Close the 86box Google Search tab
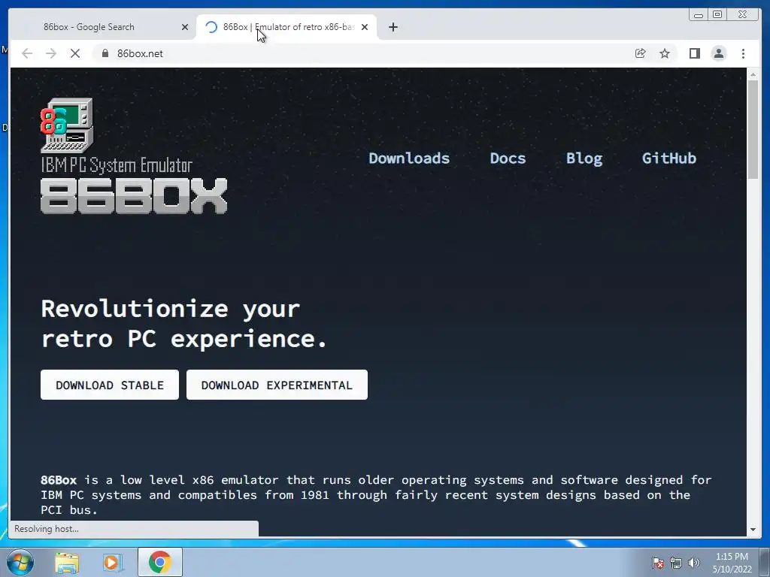 tap(185, 27)
